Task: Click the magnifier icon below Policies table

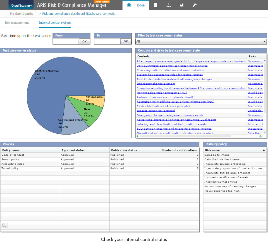Action: point(4,225)
